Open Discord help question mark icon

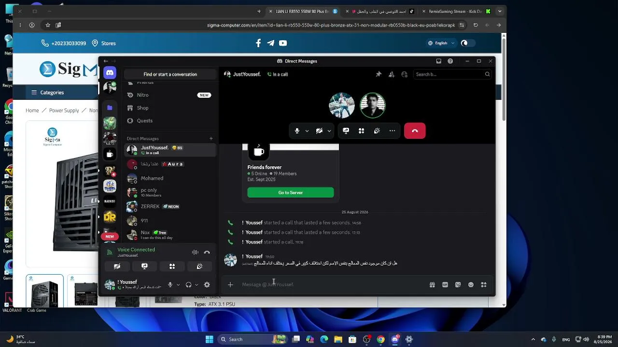(x=450, y=61)
